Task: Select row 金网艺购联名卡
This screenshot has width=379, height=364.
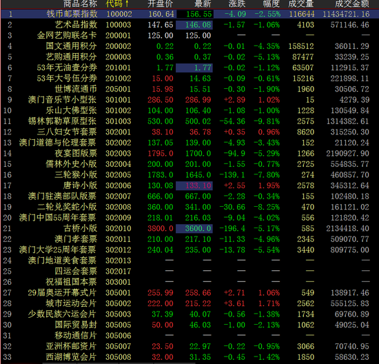Action: coord(189,36)
